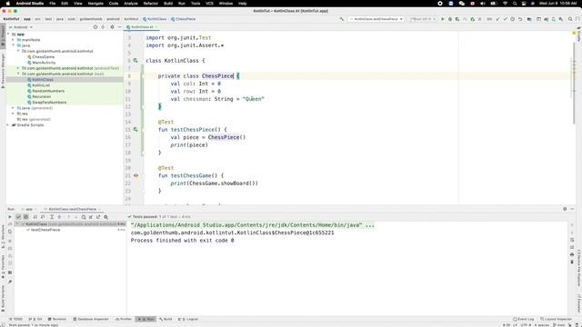
Task: Start debugging with the bug icon
Action: click(x=450, y=19)
